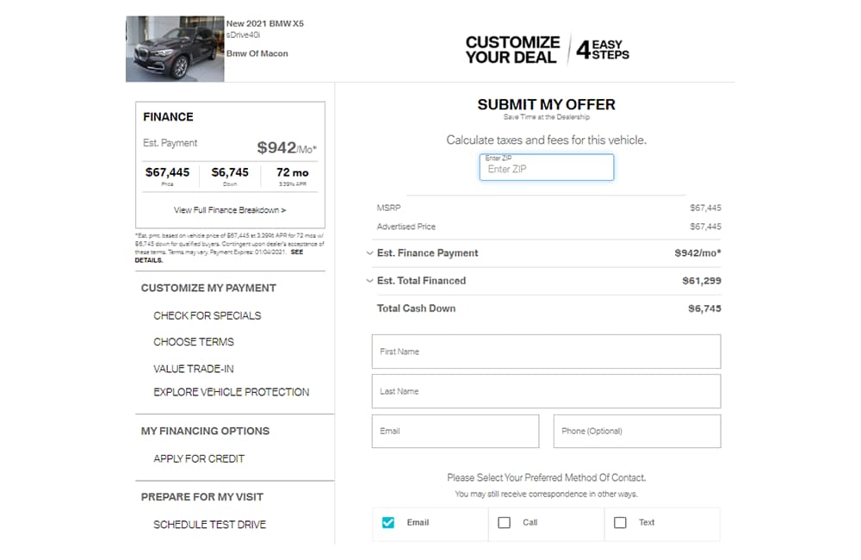This screenshot has height=560, width=861.
Task: Expand Est. Finance Payment chevron
Action: (369, 253)
